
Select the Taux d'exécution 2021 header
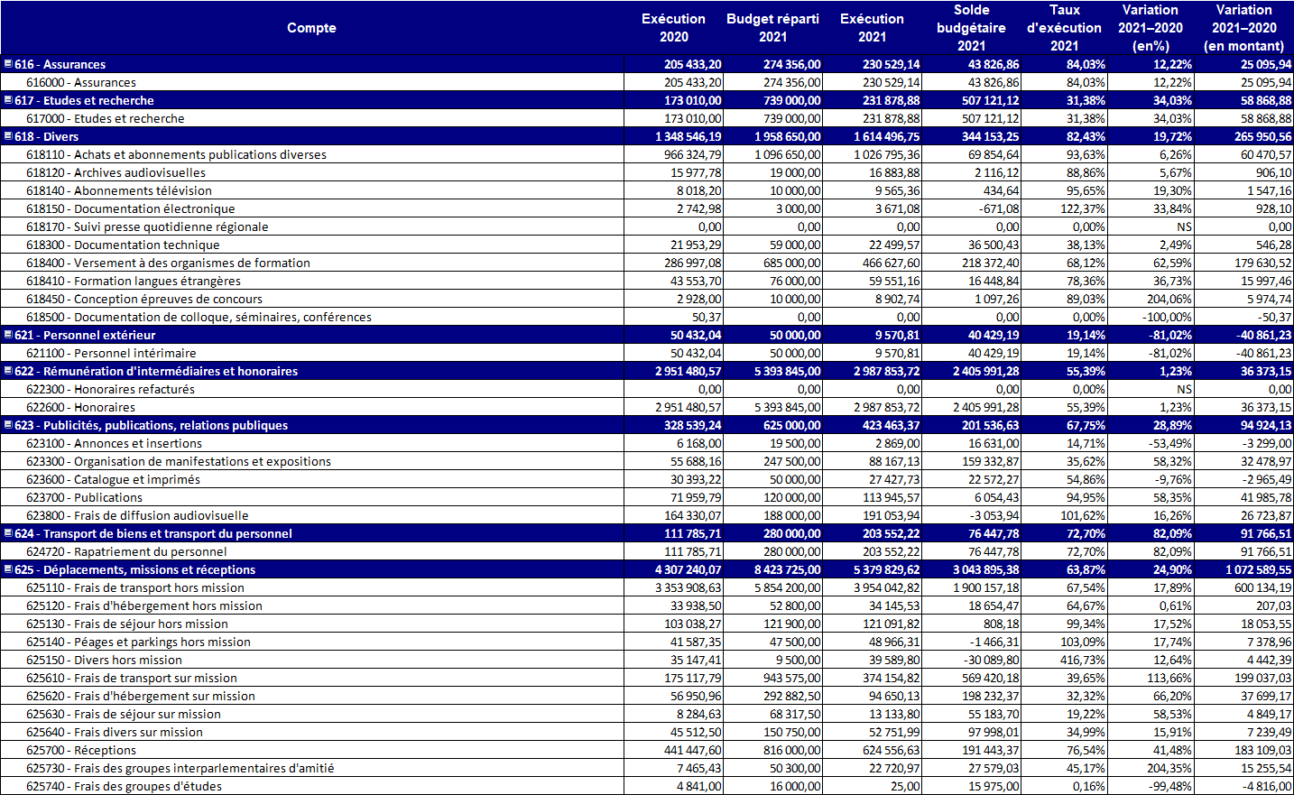coord(1064,28)
